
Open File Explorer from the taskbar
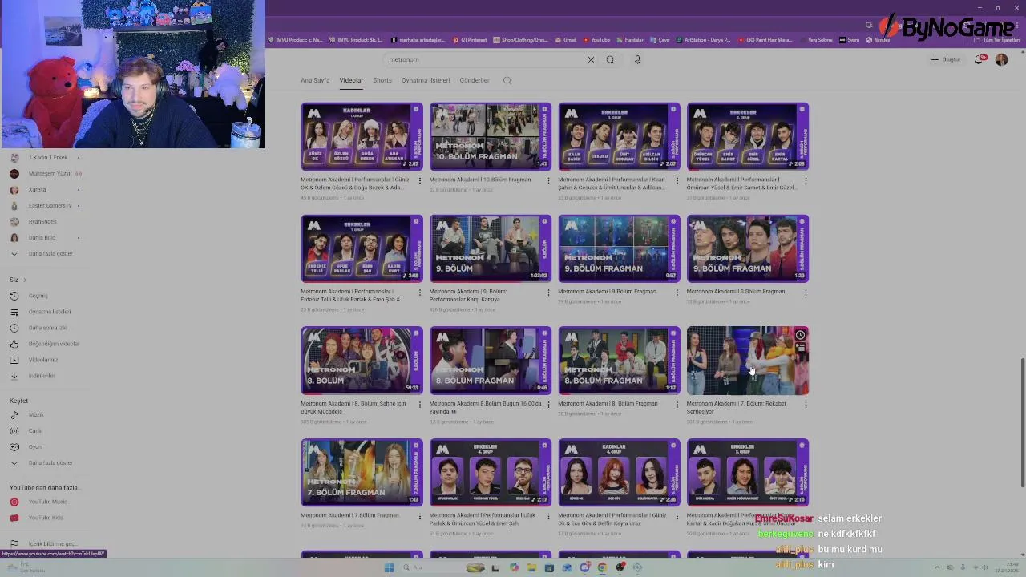pos(531,567)
